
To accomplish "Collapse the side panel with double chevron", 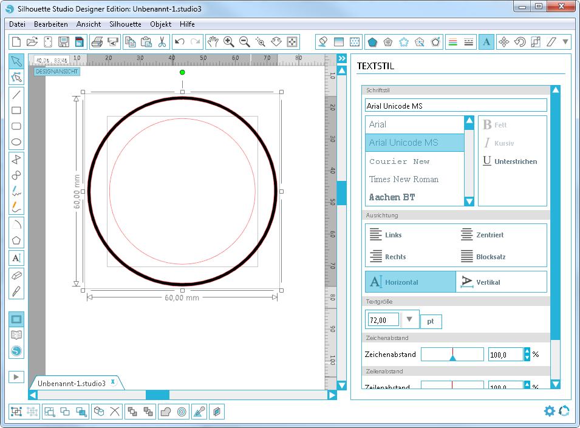I will click(342, 59).
